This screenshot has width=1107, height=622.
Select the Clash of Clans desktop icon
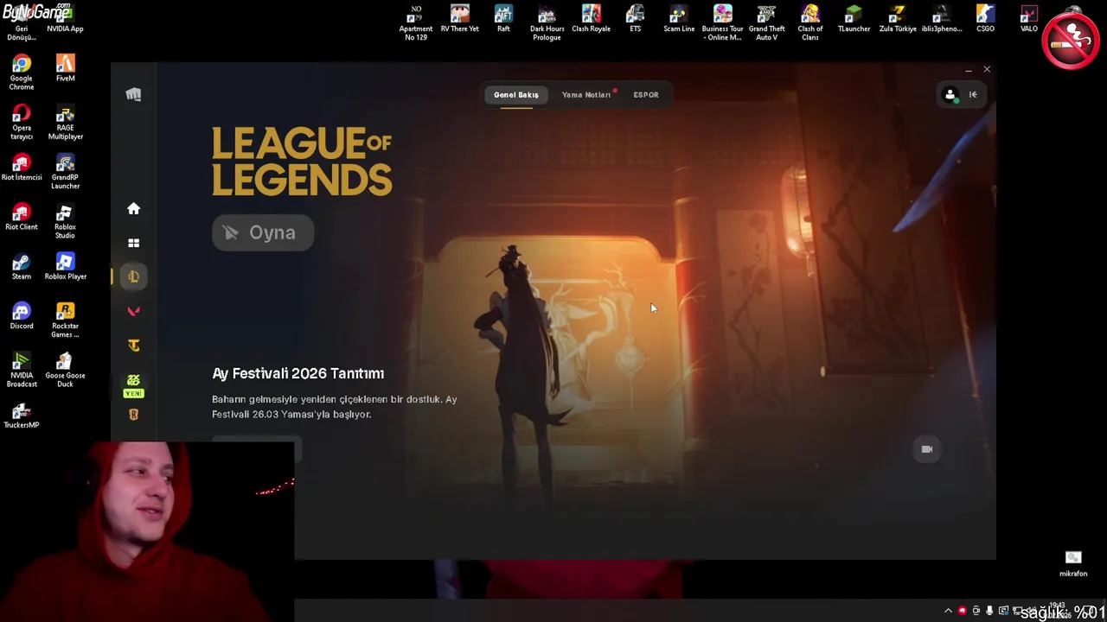pos(810,22)
